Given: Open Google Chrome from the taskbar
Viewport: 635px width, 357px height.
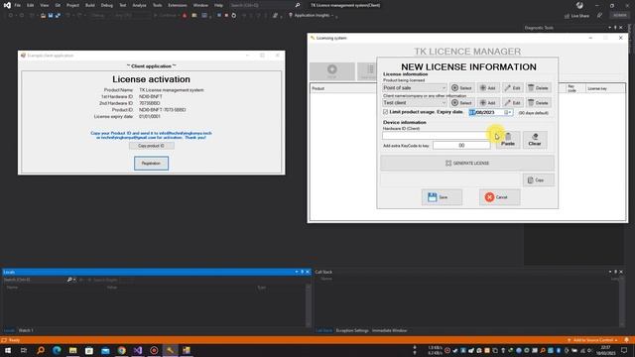Looking at the screenshot, I should tap(121, 350).
